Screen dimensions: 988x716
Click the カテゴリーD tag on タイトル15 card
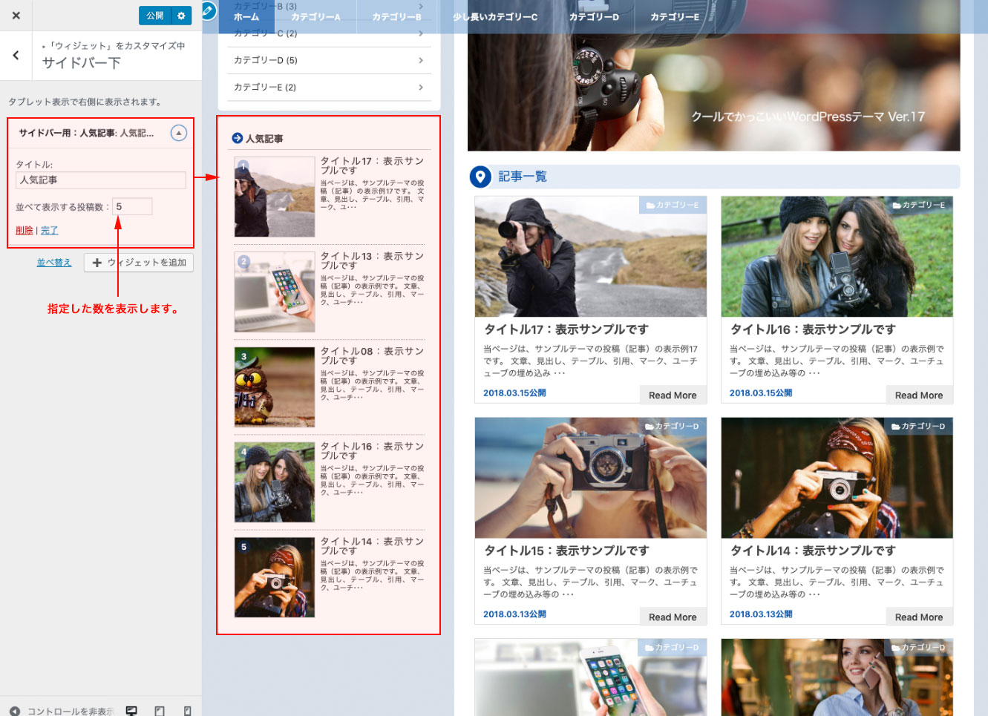tap(672, 426)
